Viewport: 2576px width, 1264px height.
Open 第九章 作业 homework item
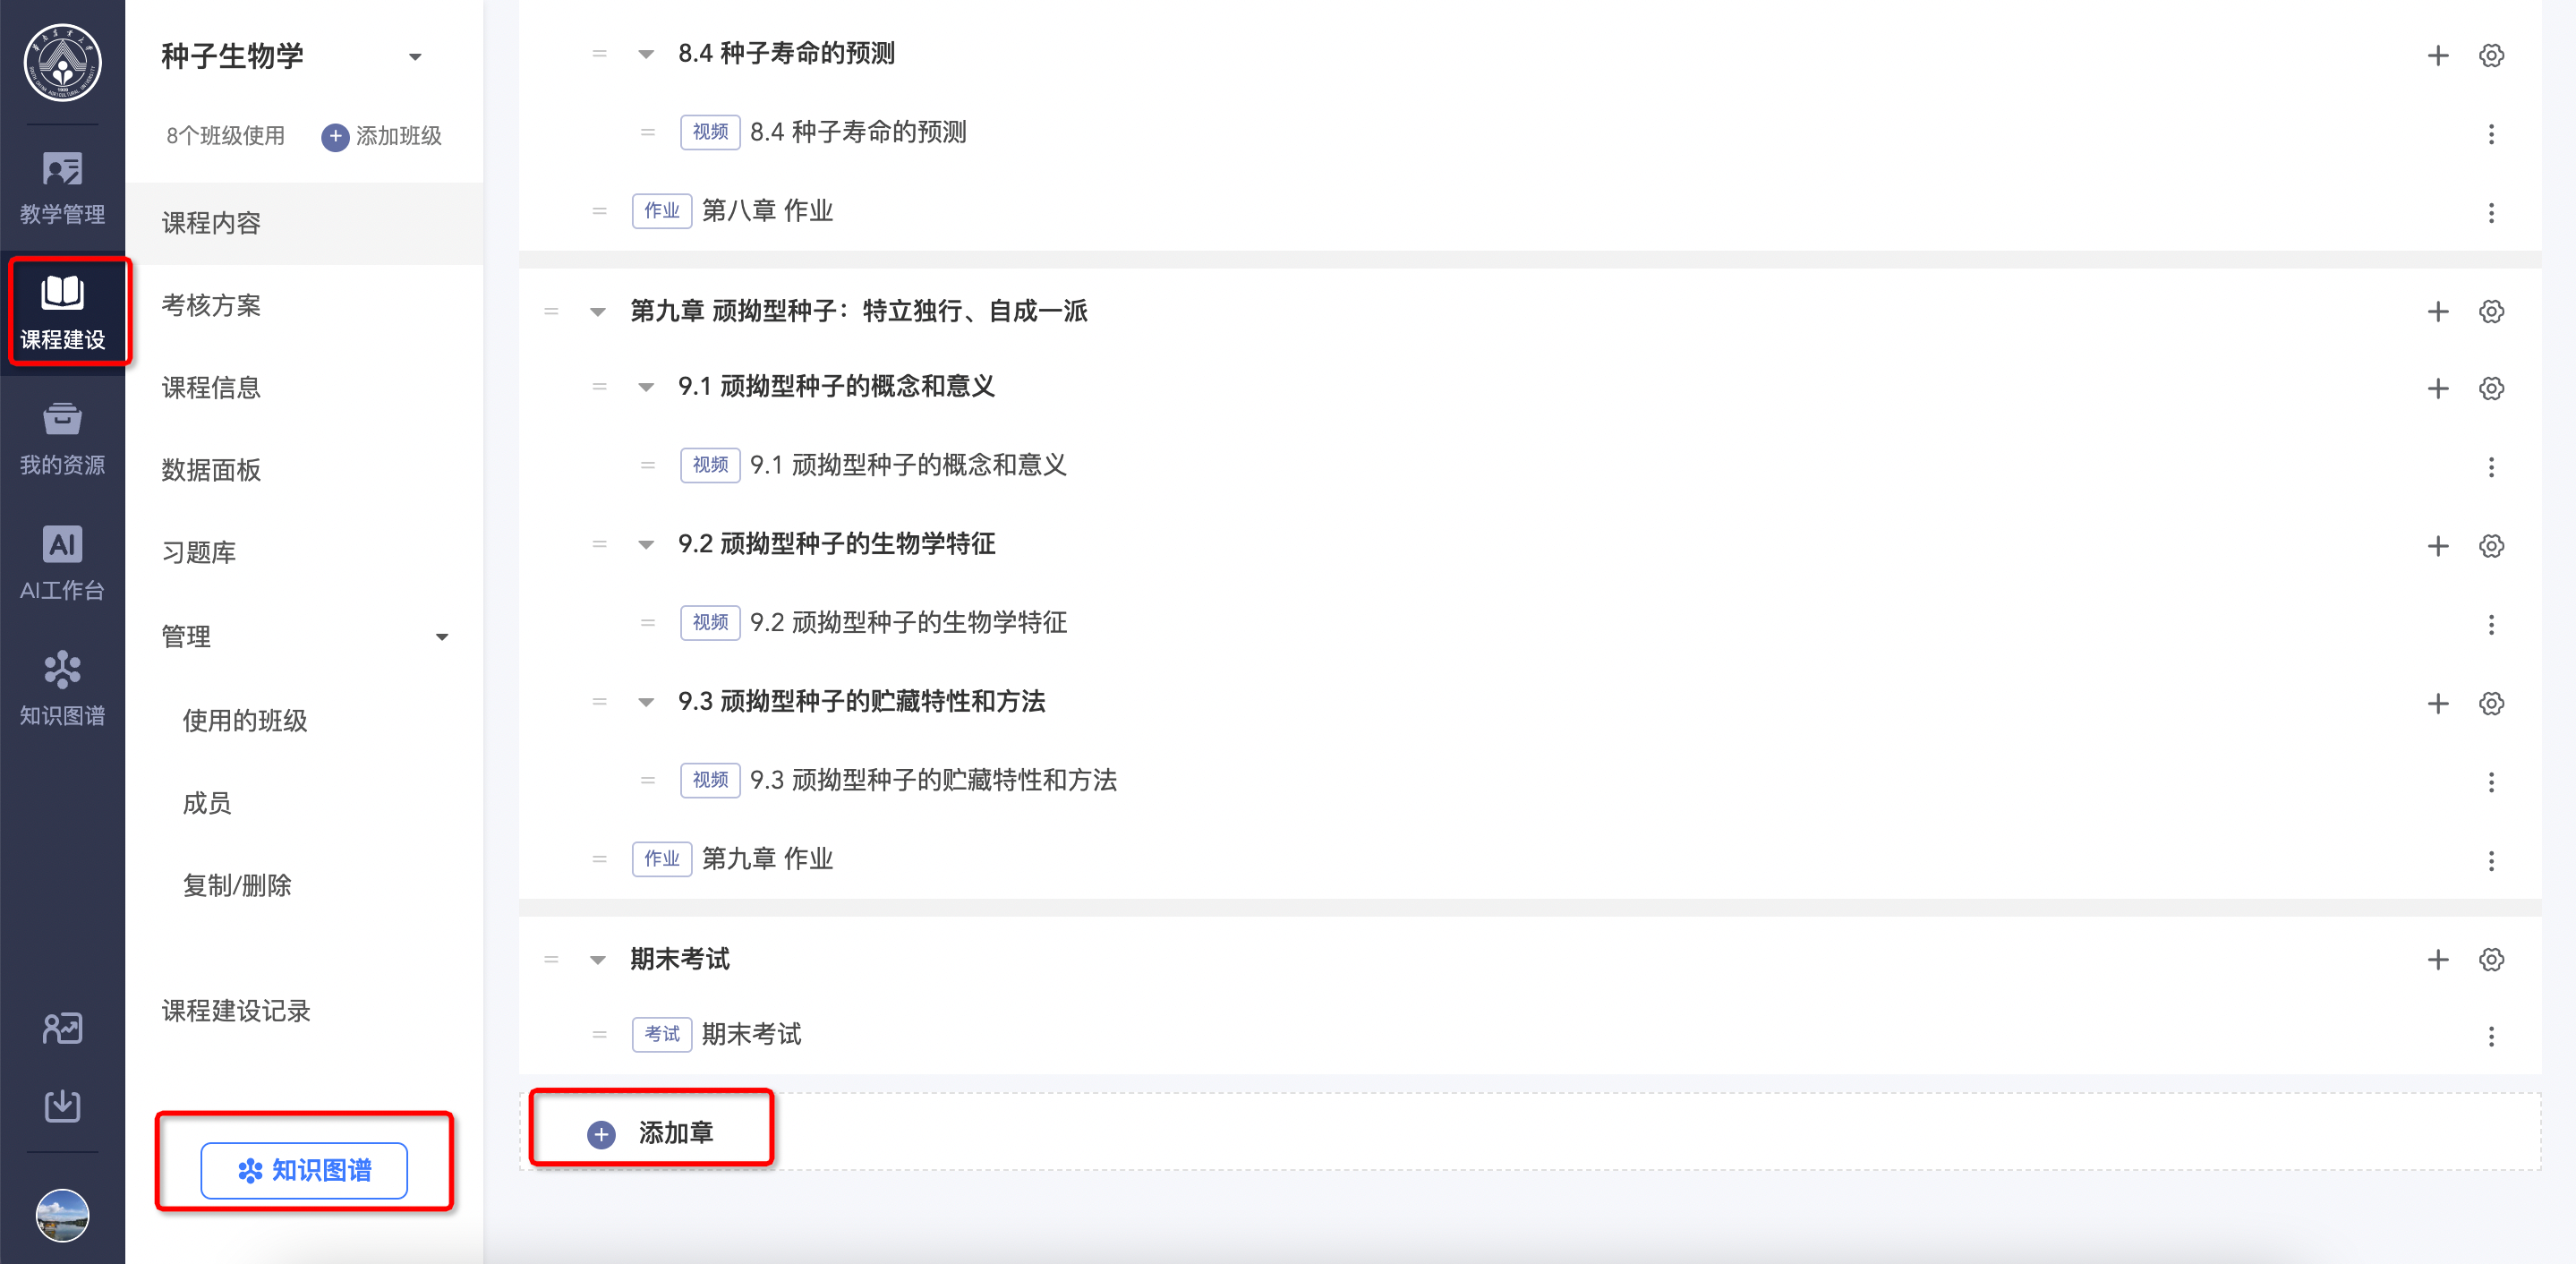[x=767, y=859]
